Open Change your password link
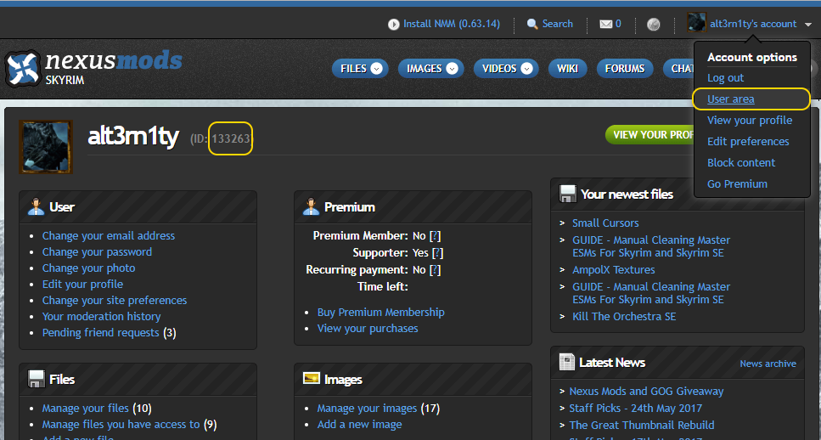The image size is (821, 440). tap(97, 252)
